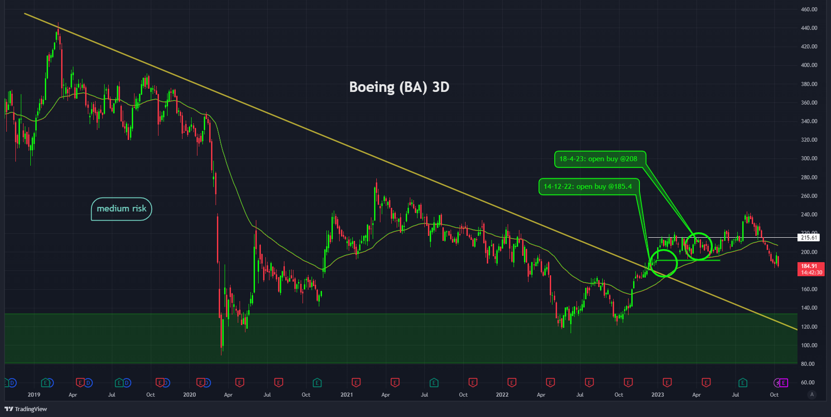Click the 460.00 price axis label
This screenshot has height=417, width=831.
pyautogui.click(x=809, y=10)
